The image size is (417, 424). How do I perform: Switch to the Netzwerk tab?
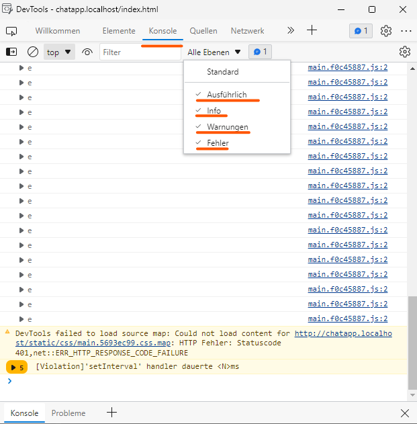pyautogui.click(x=247, y=31)
